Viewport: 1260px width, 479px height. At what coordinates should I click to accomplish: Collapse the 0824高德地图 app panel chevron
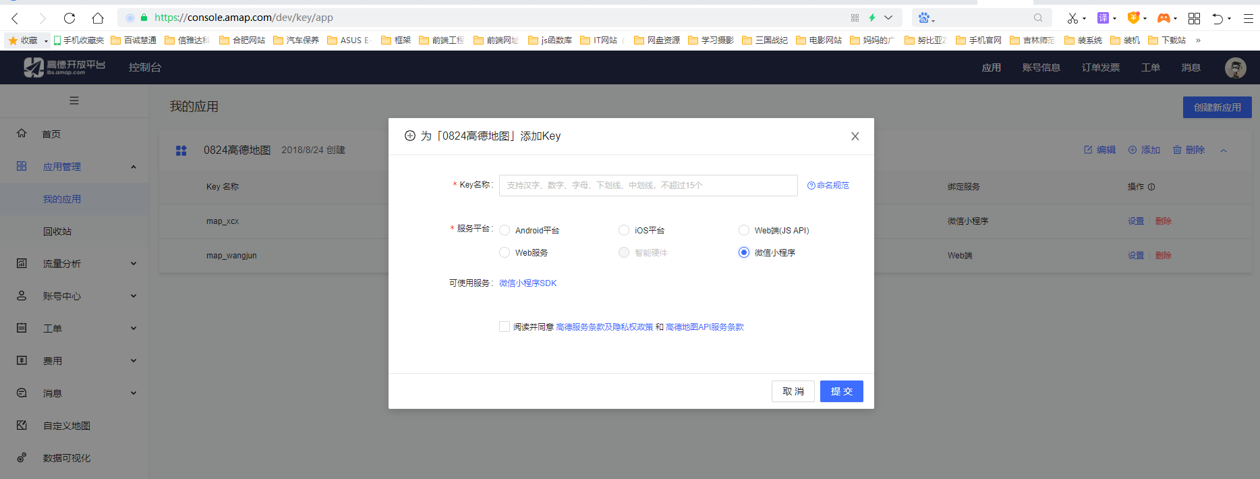point(1224,150)
